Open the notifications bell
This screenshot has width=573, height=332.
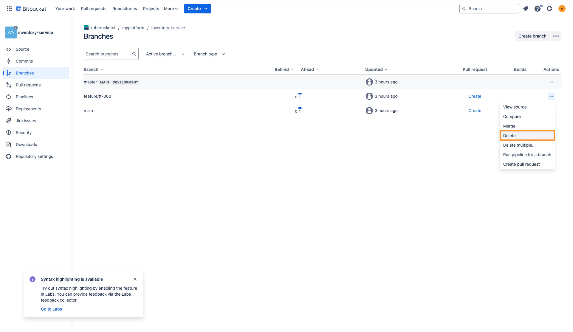[526, 9]
